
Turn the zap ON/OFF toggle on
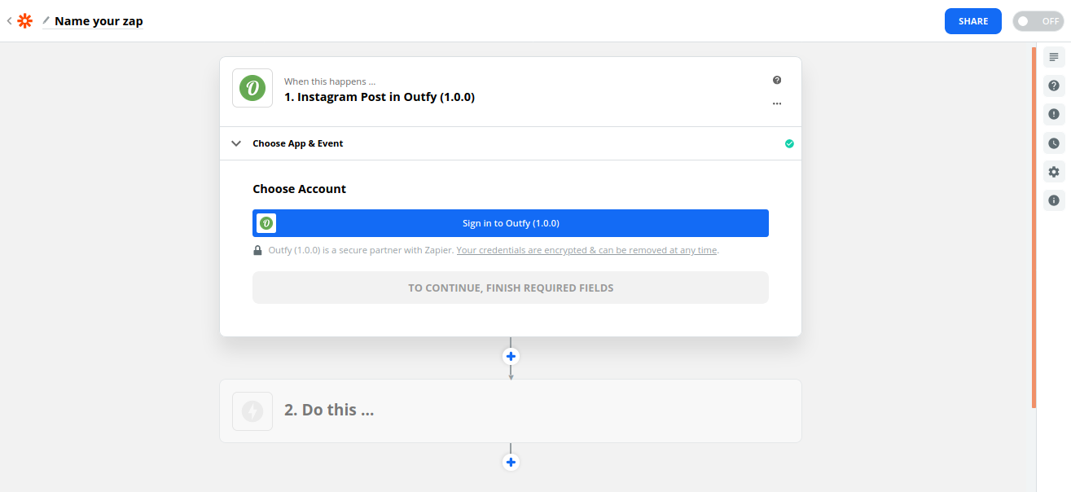pos(1038,21)
